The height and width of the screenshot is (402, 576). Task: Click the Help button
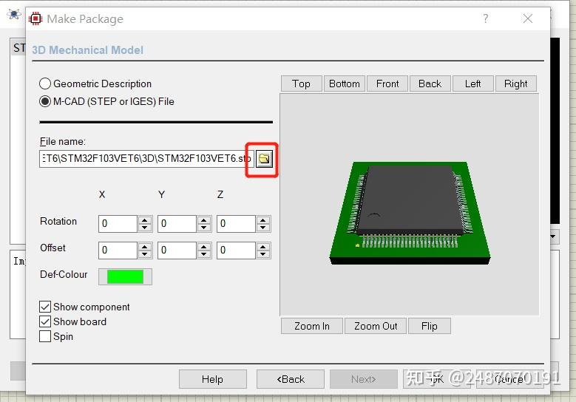click(x=213, y=379)
